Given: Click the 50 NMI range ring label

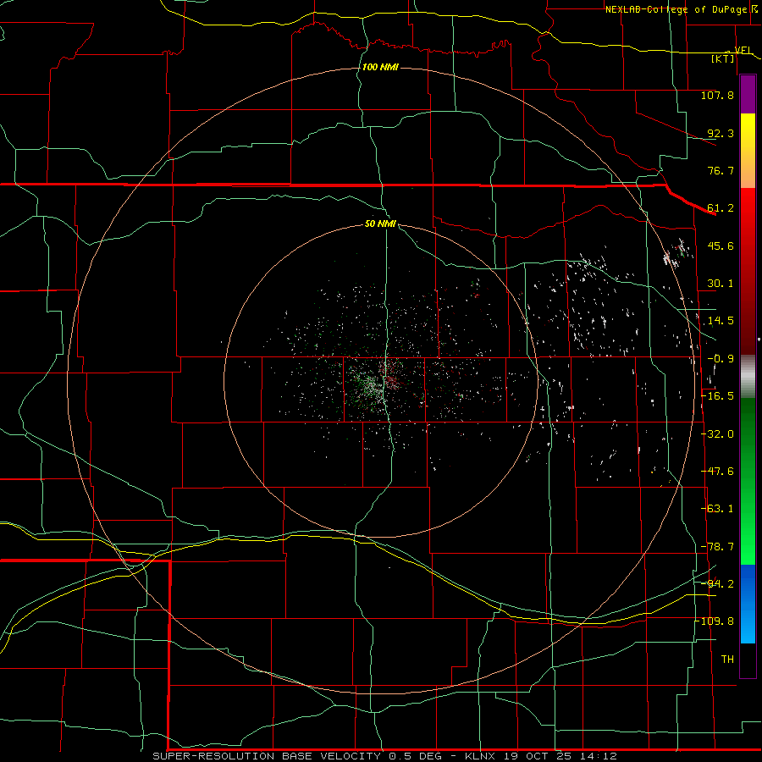Looking at the screenshot, I should pos(380,224).
